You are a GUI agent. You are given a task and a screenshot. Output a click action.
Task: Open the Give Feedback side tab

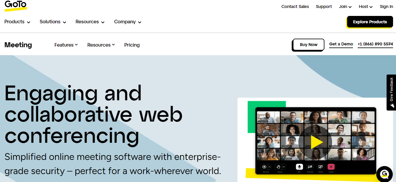click(391, 92)
